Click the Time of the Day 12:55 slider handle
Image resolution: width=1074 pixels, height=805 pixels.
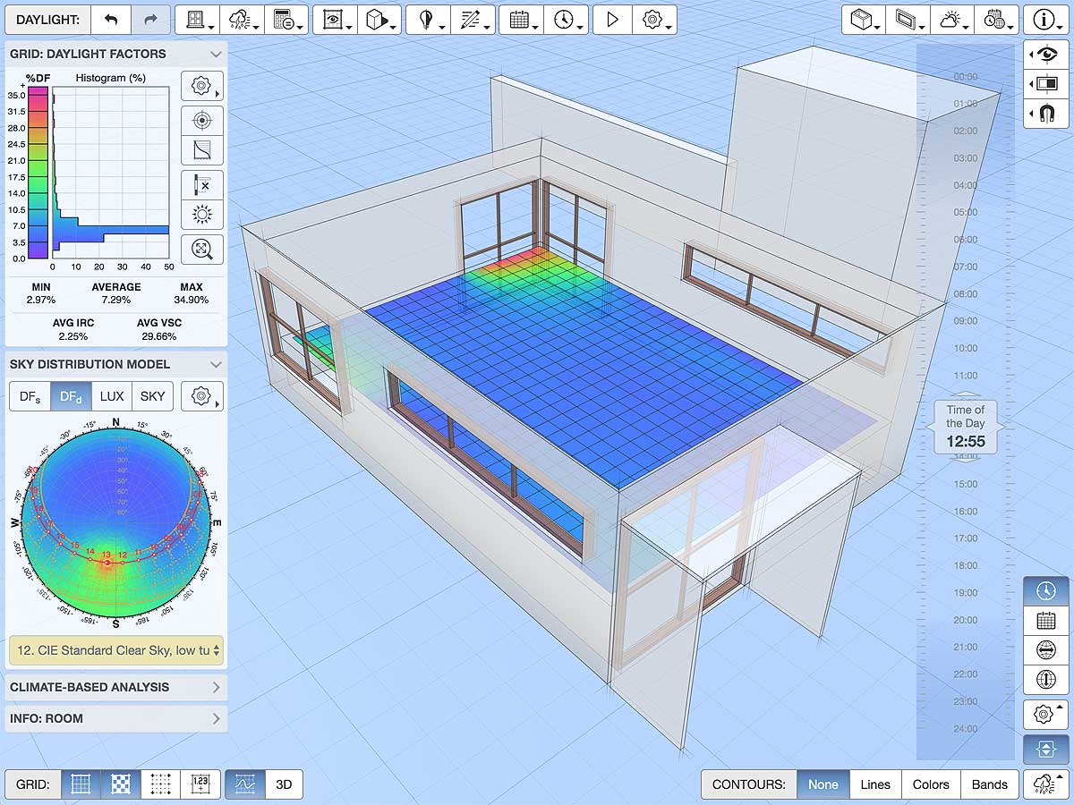click(966, 428)
